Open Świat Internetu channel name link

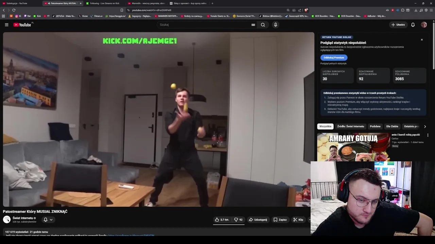[23, 218]
